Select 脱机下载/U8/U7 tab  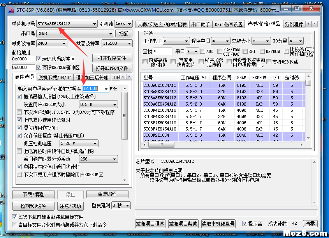click(55, 78)
